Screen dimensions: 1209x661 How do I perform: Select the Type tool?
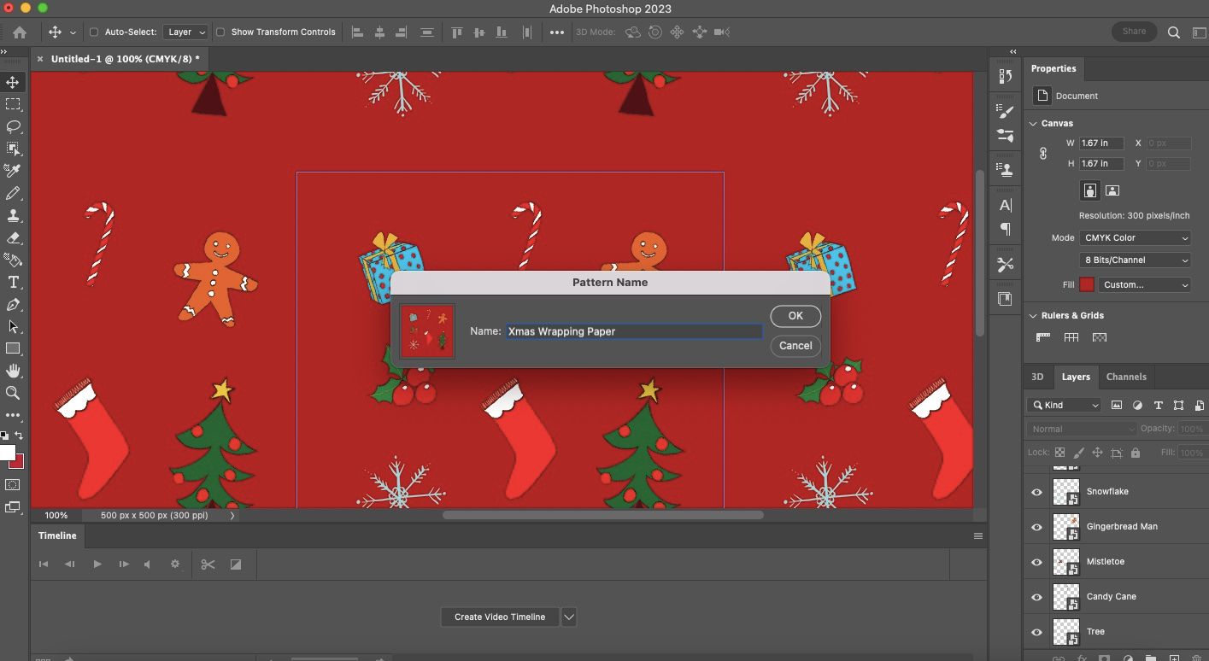(x=13, y=283)
